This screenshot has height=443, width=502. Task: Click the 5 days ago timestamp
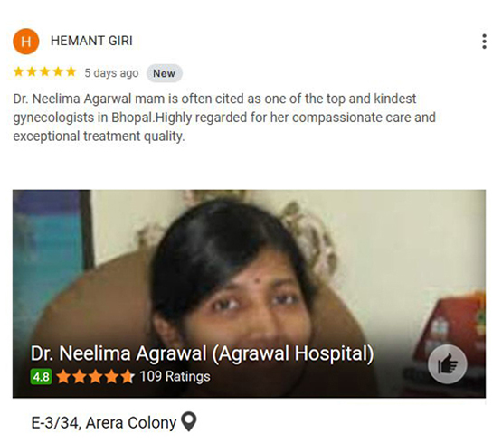[x=111, y=73]
